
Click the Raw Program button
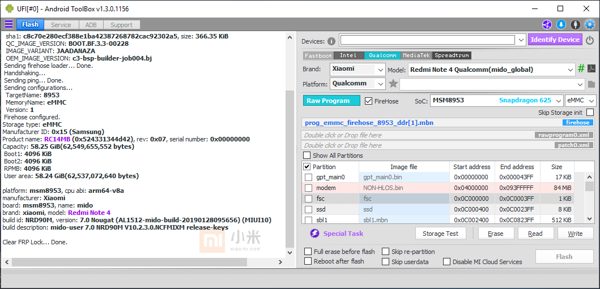pyautogui.click(x=331, y=101)
